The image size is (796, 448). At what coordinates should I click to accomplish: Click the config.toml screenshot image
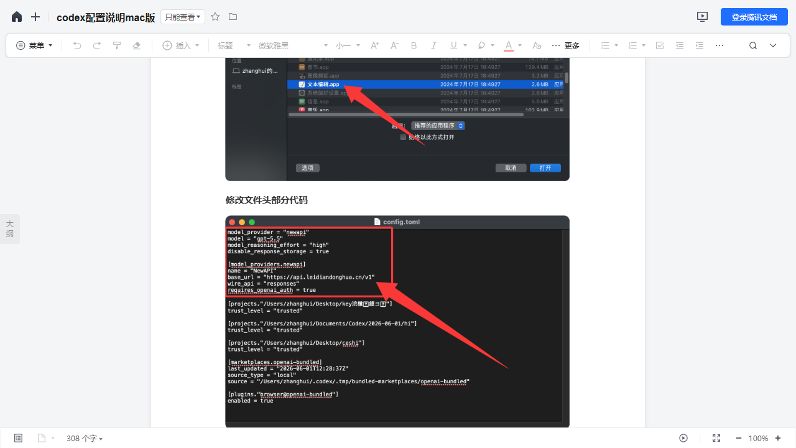(397, 321)
